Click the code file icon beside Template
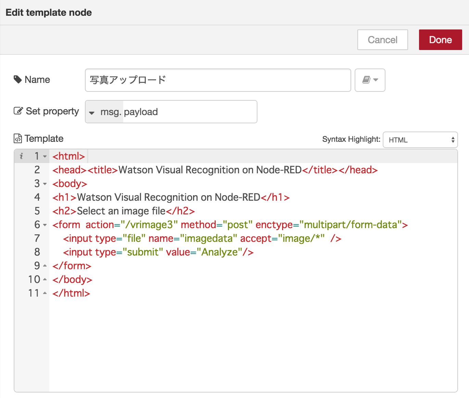Image resolution: width=469 pixels, height=398 pixels. [x=17, y=138]
